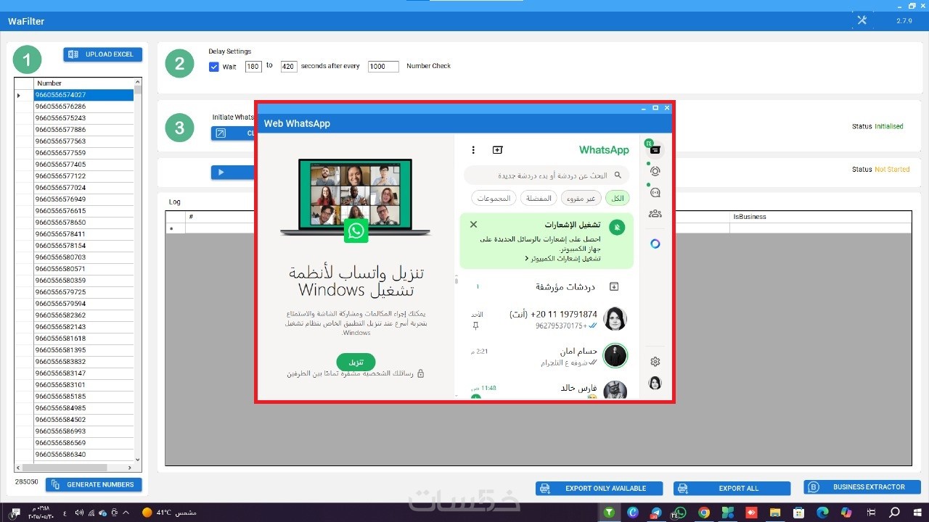
Task: Select number row 9660556576286
Action: [83, 107]
